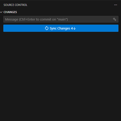Click the commit message input field
This screenshot has height=121, width=121.
(61, 19)
